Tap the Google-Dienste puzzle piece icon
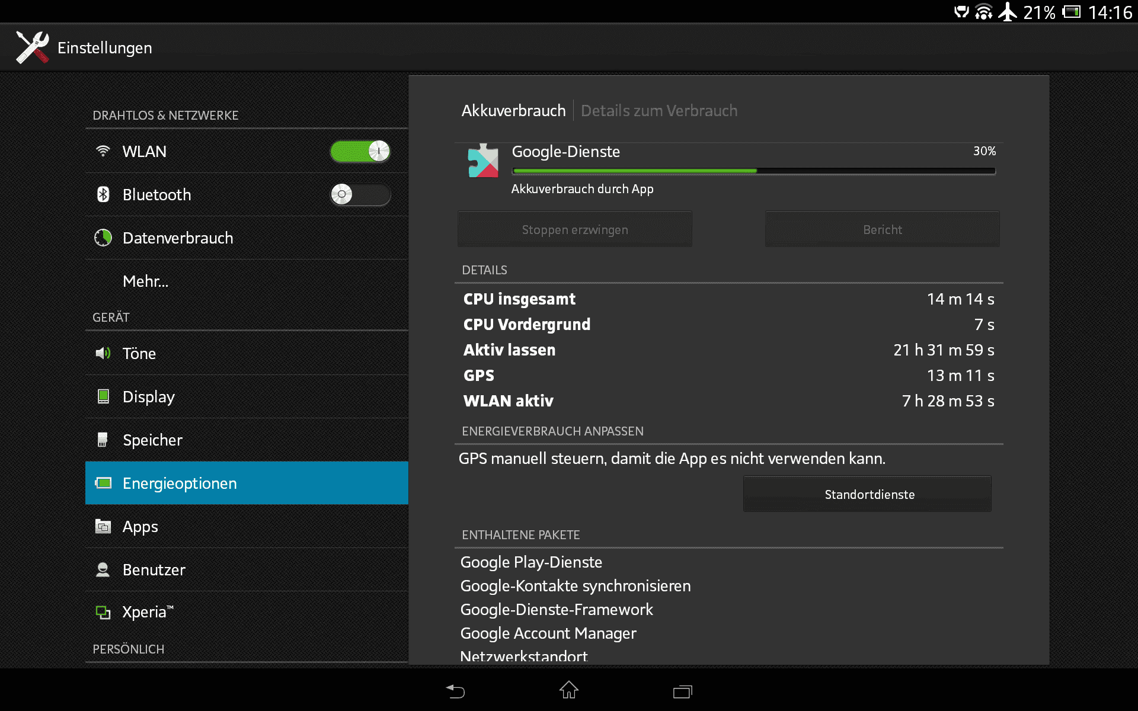 [483, 161]
